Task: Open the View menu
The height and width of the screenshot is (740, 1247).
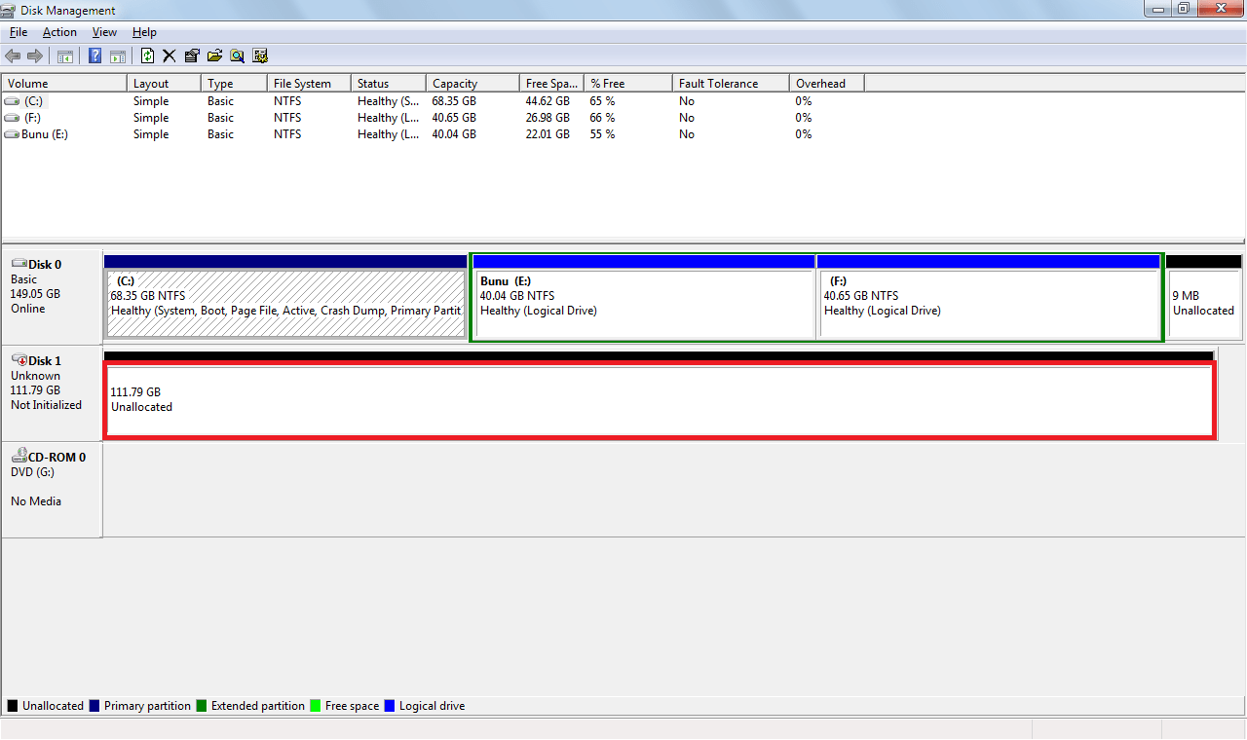Action: coord(104,32)
